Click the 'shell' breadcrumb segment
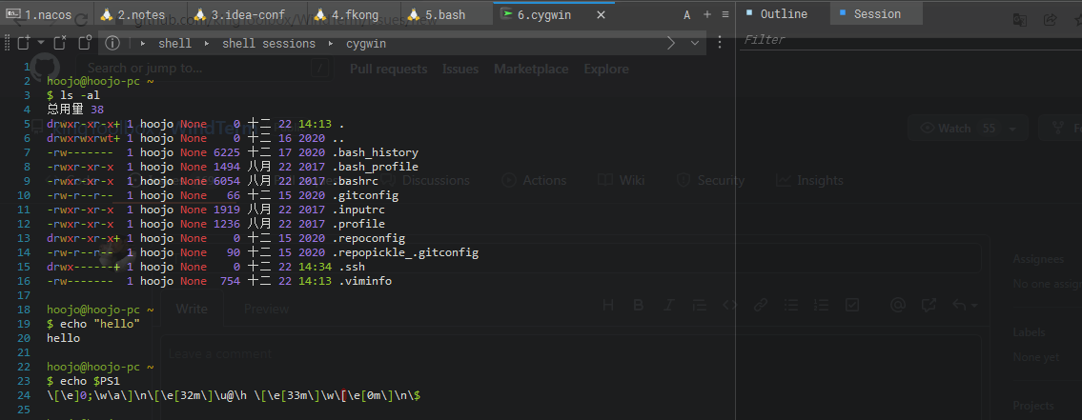 coord(175,44)
